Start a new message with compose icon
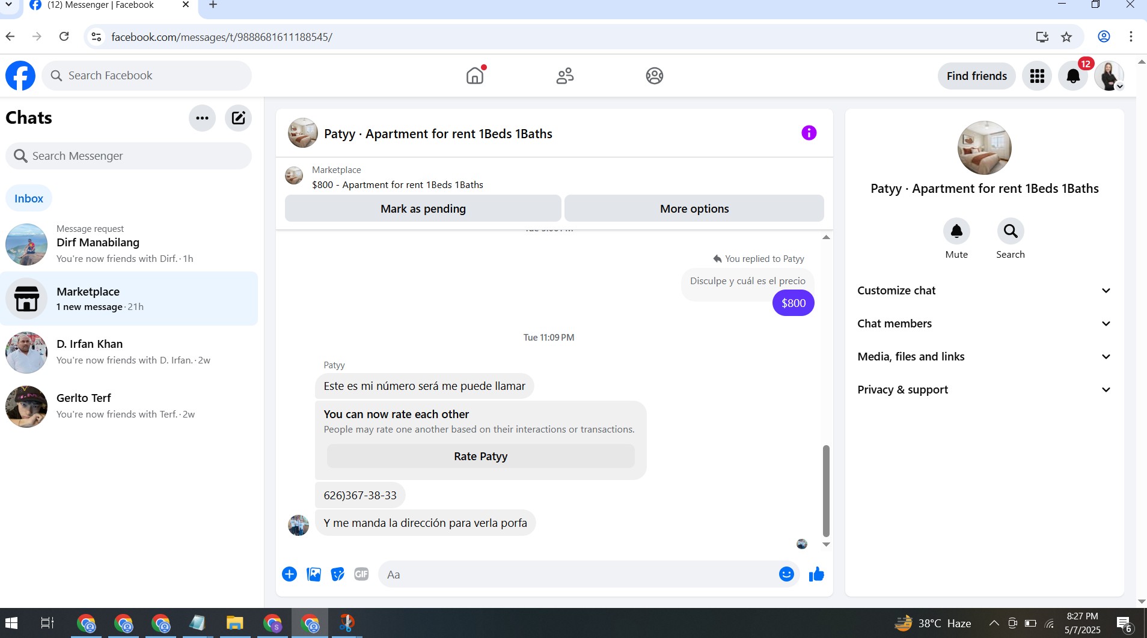 click(238, 118)
